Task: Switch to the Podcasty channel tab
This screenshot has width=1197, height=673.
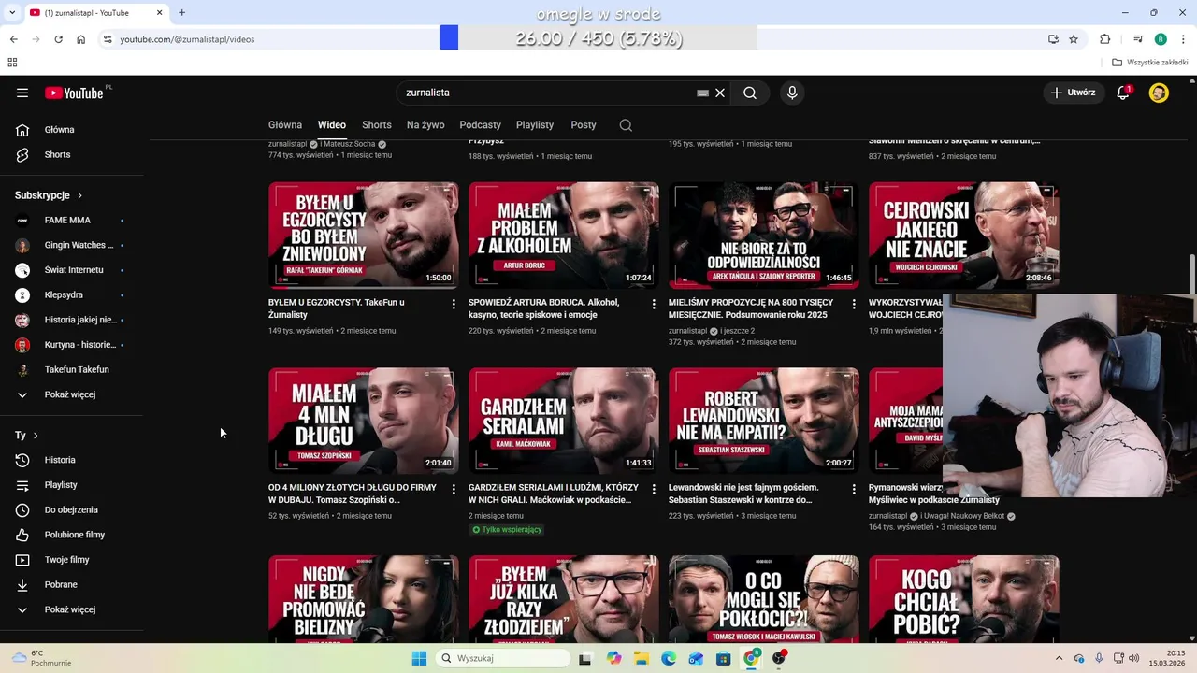Action: [x=481, y=125]
